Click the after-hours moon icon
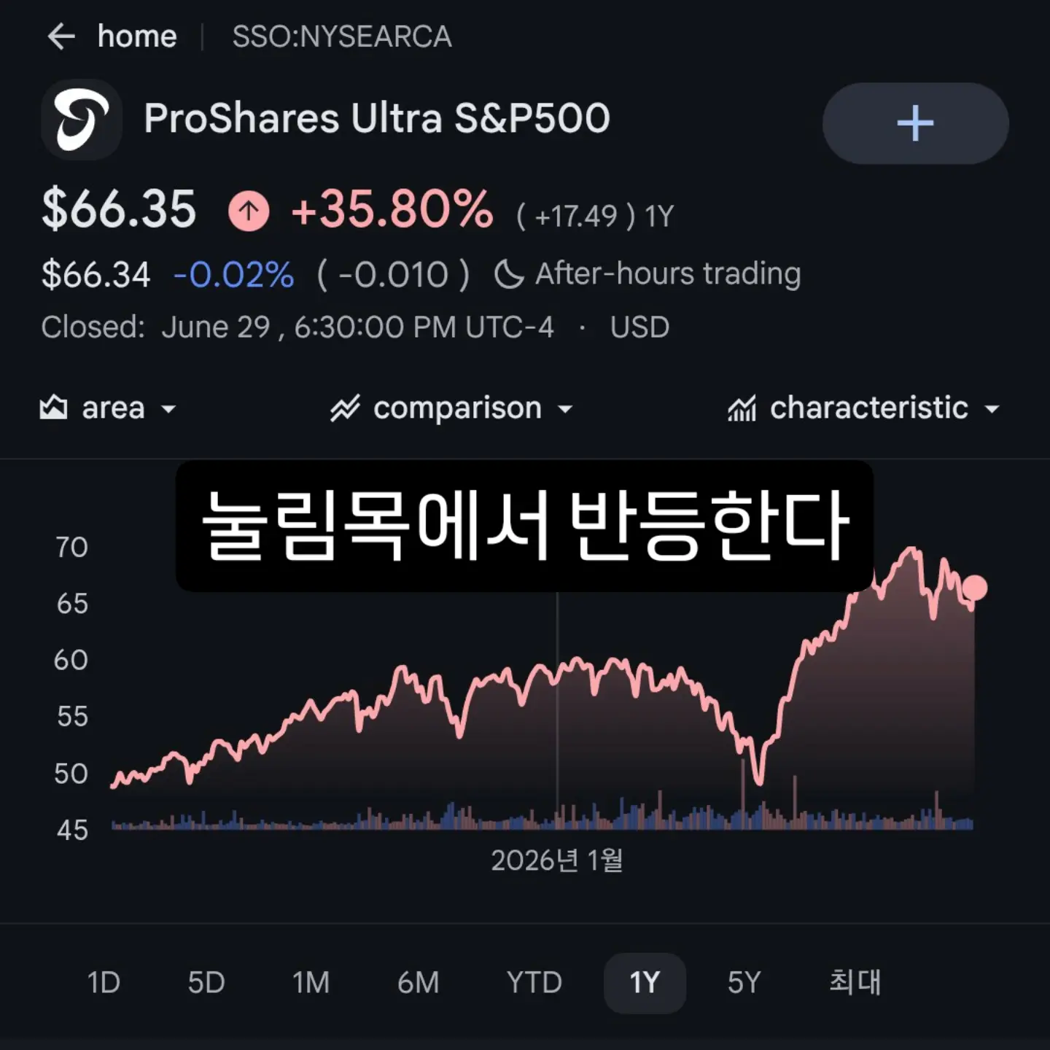1050x1050 pixels. [509, 275]
